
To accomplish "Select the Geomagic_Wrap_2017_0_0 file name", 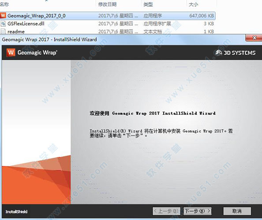I will point(37,16).
